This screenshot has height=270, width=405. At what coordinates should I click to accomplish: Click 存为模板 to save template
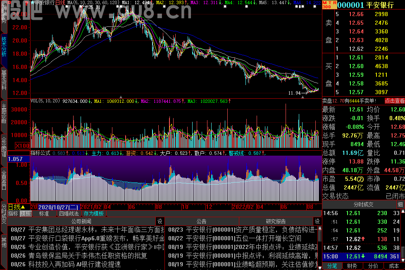tap(93, 214)
